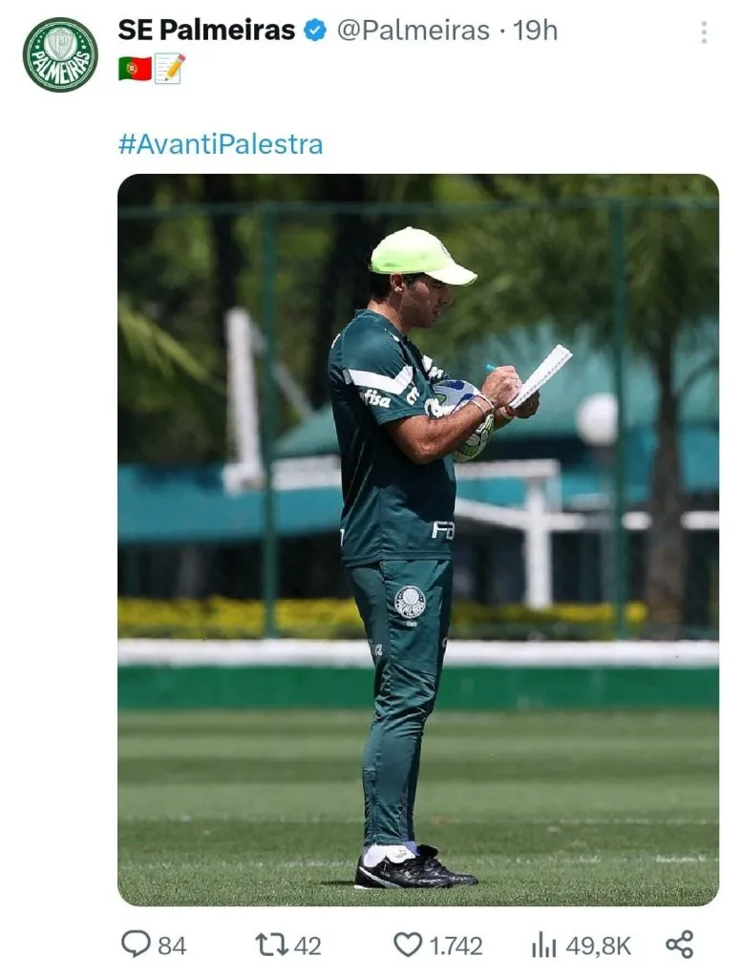Tap the repost arrows icon
Screen dimensions: 742x978
point(270,945)
